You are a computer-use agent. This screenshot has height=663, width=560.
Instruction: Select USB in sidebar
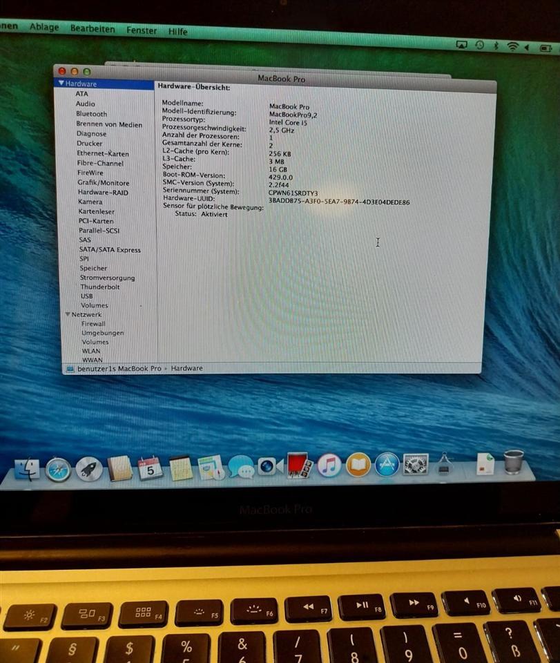click(86, 296)
